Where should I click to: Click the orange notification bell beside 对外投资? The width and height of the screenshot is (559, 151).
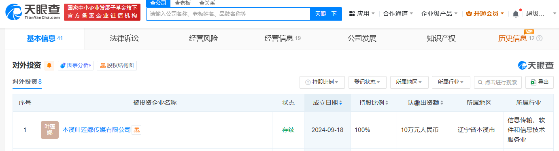click(x=49, y=65)
